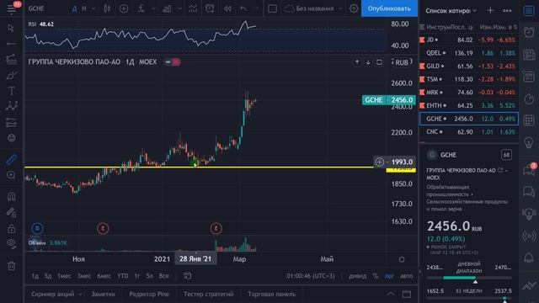The height and width of the screenshot is (303, 539).
Task: Add a symbol to compare
Action: (124, 8)
